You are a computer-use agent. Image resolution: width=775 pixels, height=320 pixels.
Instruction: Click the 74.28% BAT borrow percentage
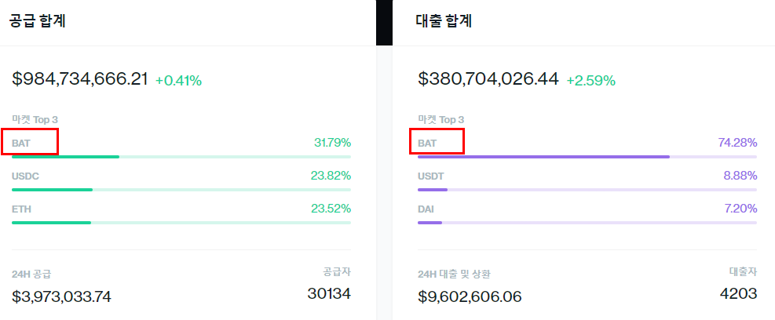(x=737, y=144)
